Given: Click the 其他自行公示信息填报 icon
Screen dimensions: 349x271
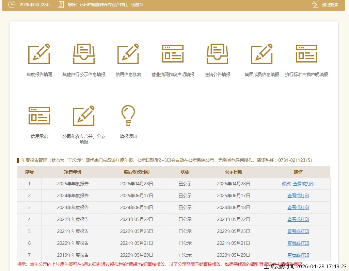Looking at the screenshot, I should point(84,54).
